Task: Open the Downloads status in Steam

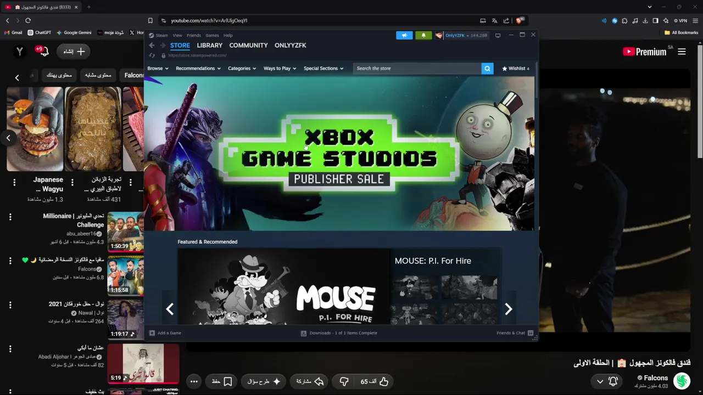Action: pos(339,333)
